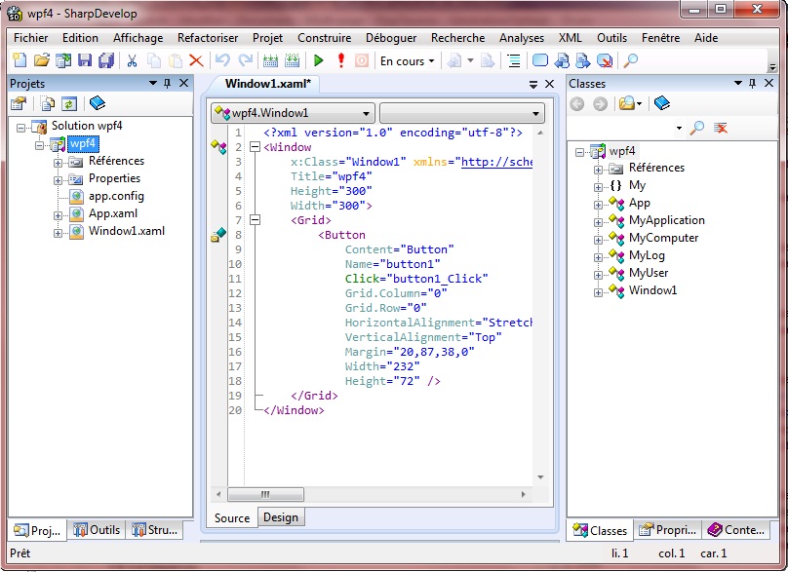This screenshot has width=788, height=572.
Task: Click the Save file diskette icon
Action: pyautogui.click(x=85, y=60)
